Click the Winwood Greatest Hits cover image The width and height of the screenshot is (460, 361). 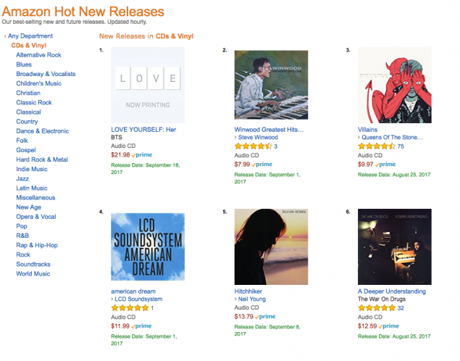[x=271, y=85]
